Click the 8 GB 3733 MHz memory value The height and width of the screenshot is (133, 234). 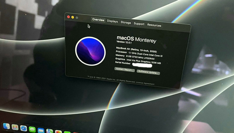(x=140, y=57)
